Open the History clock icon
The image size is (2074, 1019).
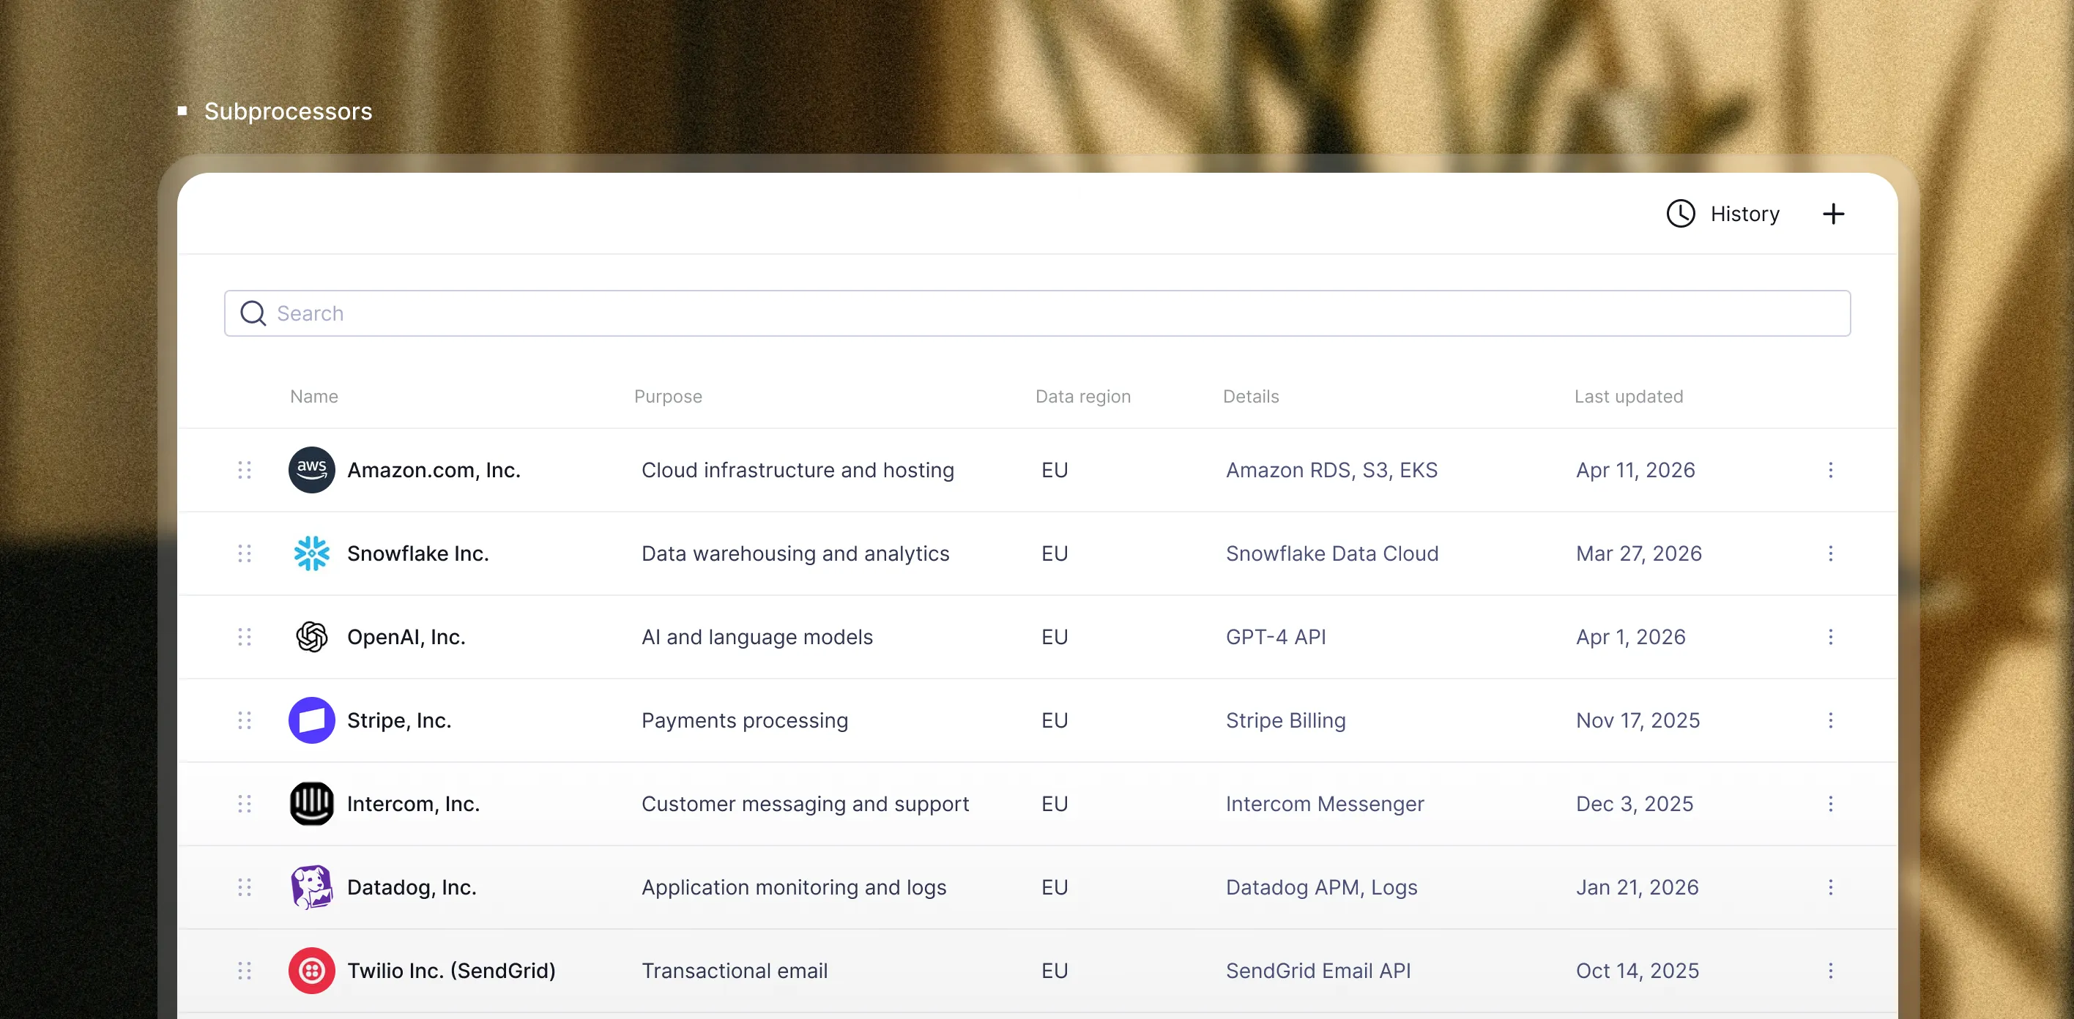coord(1680,213)
